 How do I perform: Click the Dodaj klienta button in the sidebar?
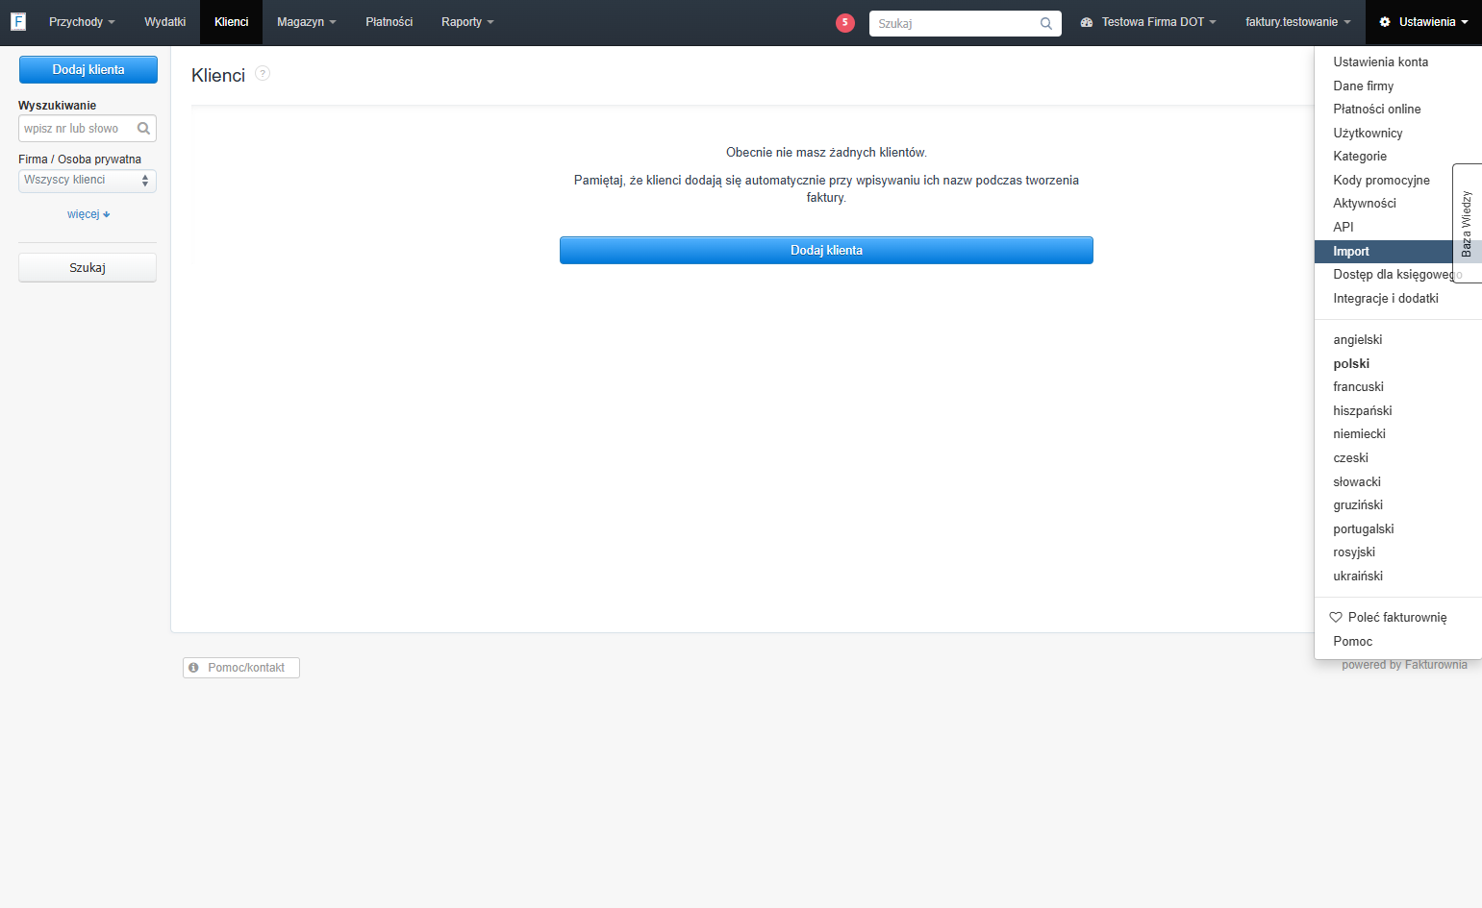[88, 69]
